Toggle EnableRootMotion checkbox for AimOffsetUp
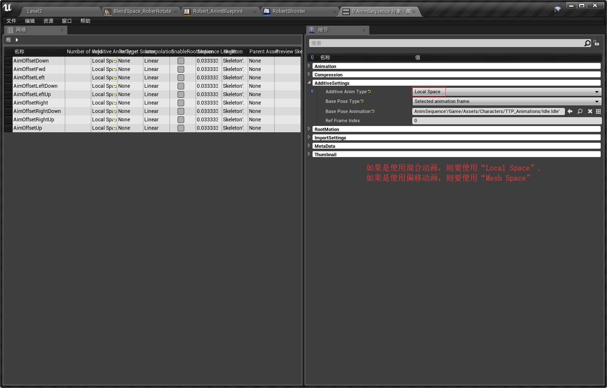This screenshot has width=607, height=388. coord(181,128)
